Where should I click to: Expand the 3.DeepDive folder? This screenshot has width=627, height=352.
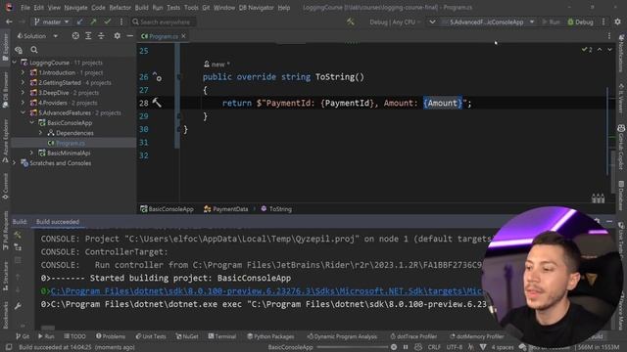coord(23,93)
